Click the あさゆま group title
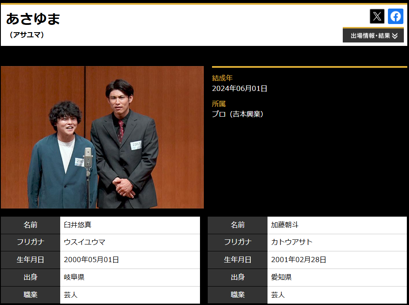 [x=33, y=18]
